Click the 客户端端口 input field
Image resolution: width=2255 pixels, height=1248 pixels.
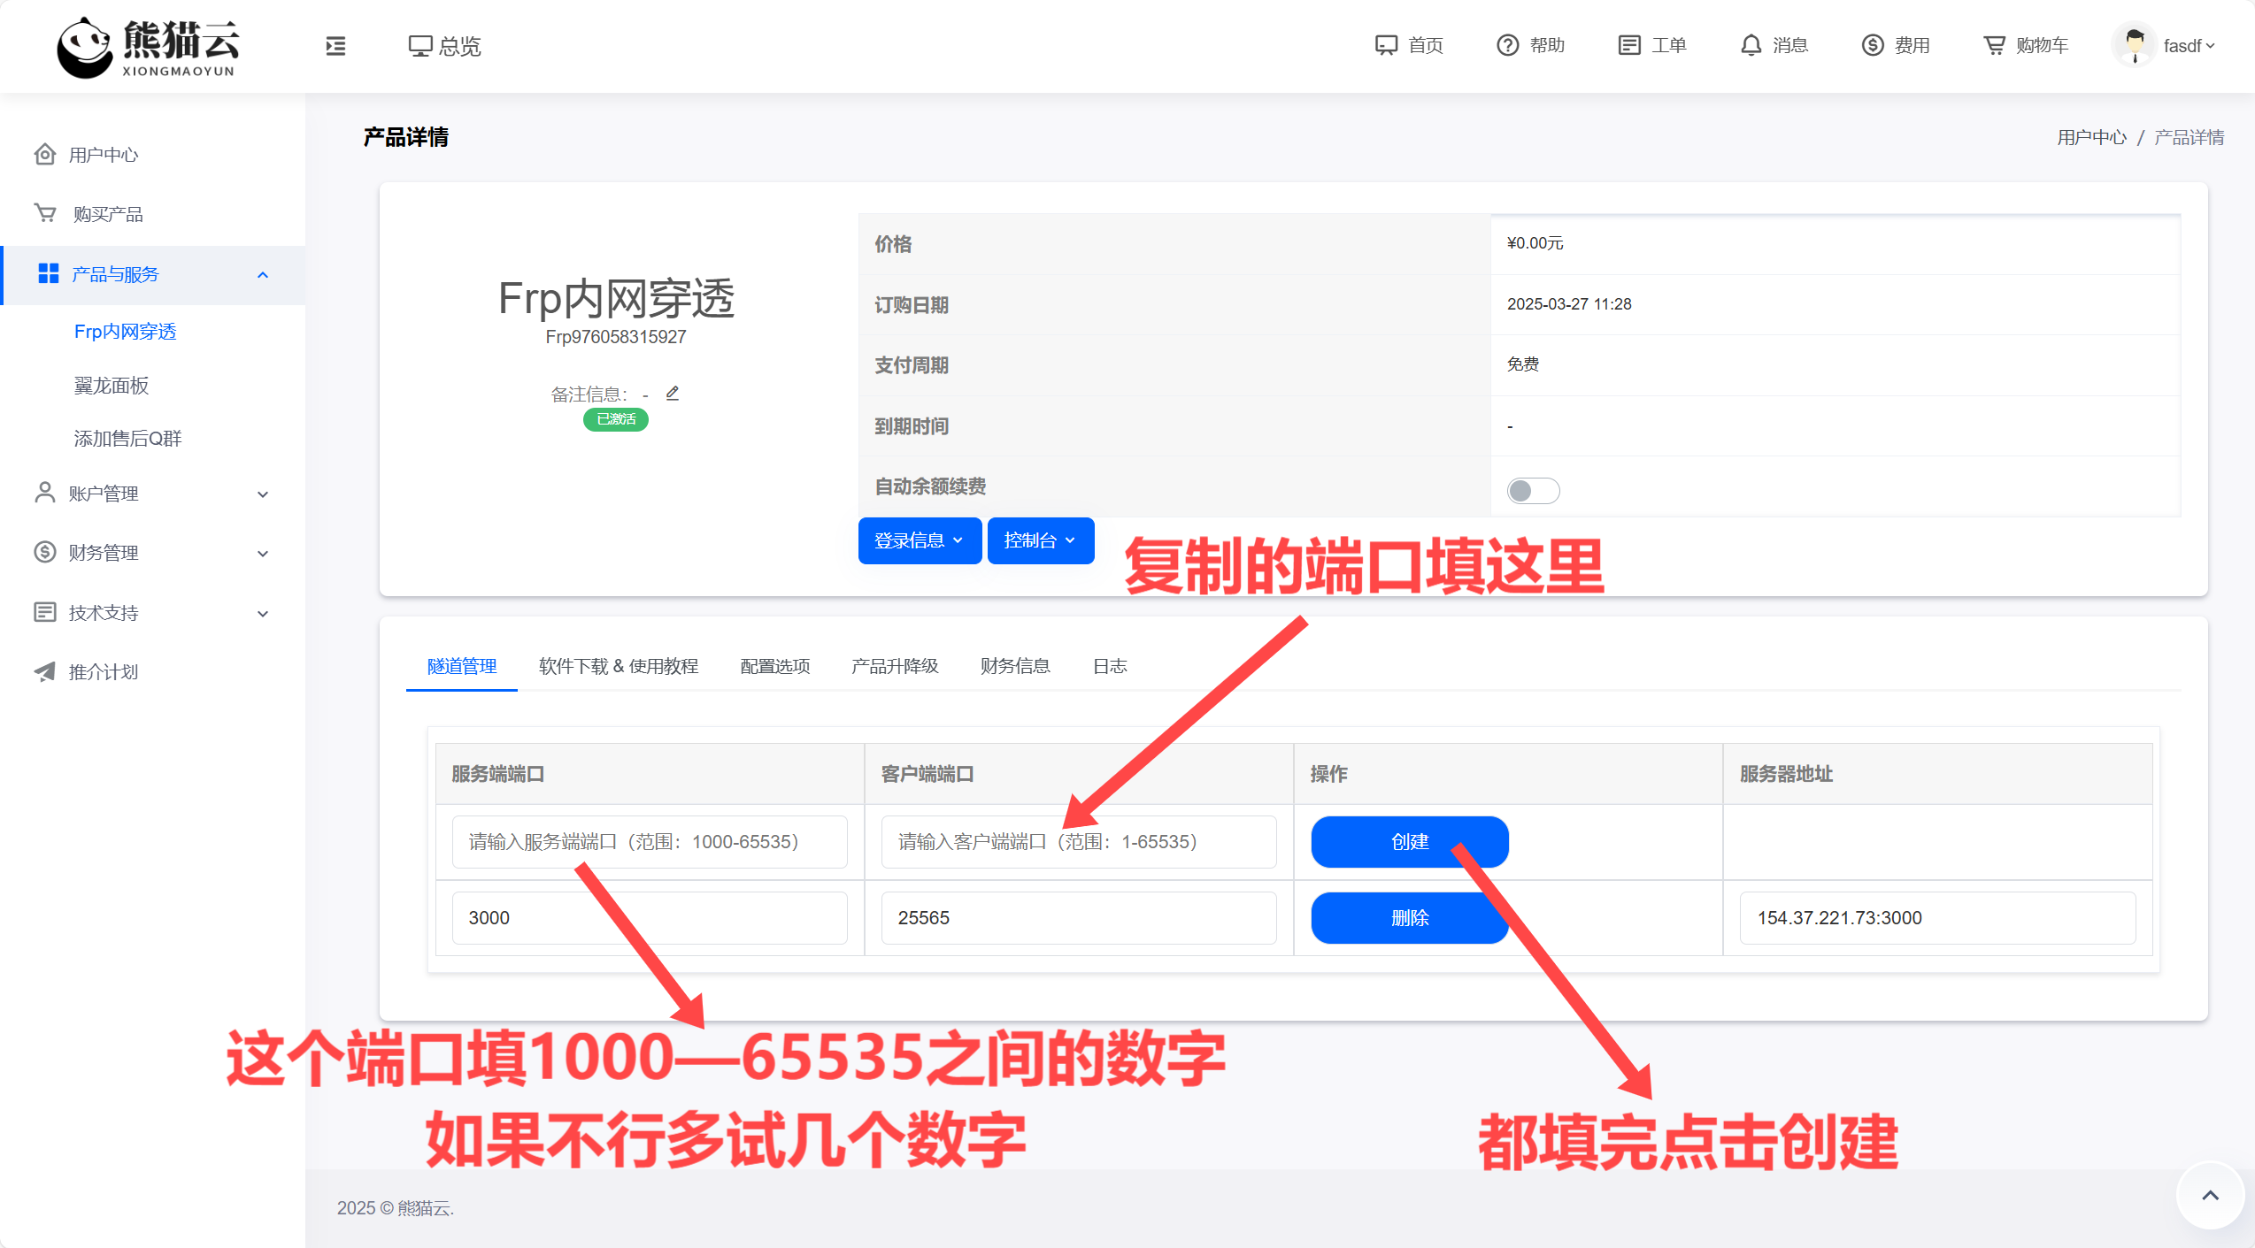(1078, 841)
